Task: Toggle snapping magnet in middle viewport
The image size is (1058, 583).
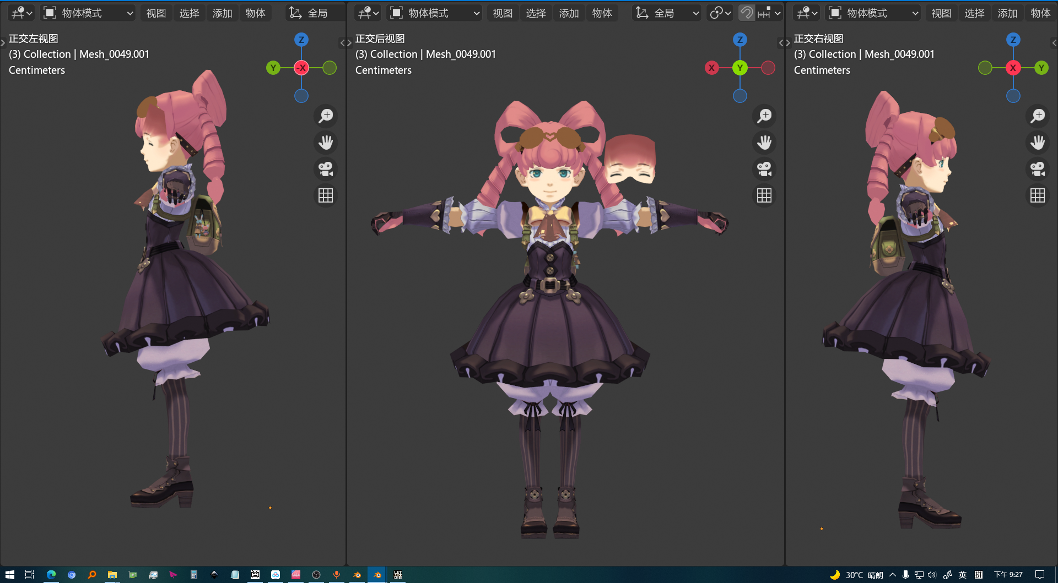Action: pos(747,13)
